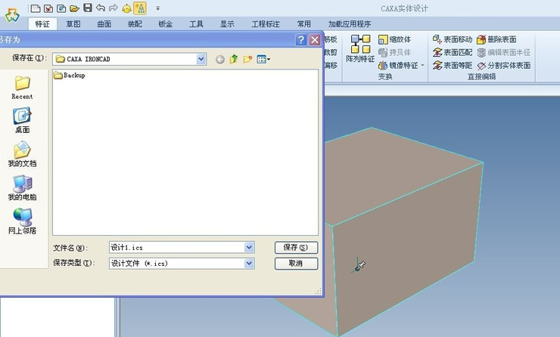Click the 表面等距 offset face tool
The image size is (560, 337).
coord(452,65)
